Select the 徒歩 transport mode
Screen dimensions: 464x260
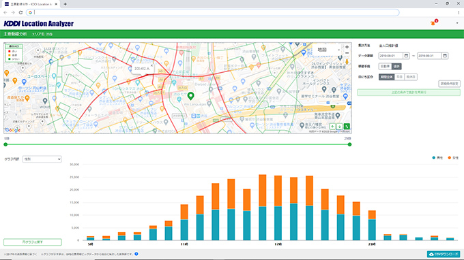396,67
